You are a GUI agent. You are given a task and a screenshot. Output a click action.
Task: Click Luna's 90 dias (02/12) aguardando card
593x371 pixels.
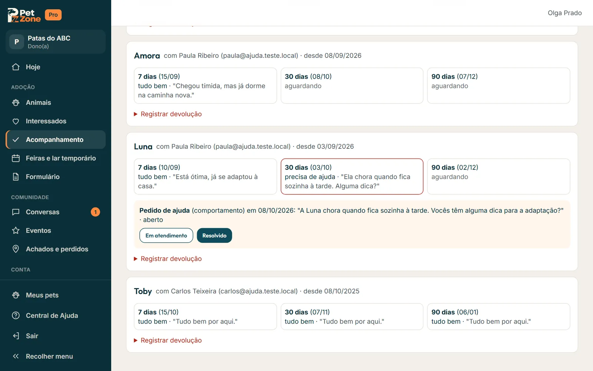(498, 177)
